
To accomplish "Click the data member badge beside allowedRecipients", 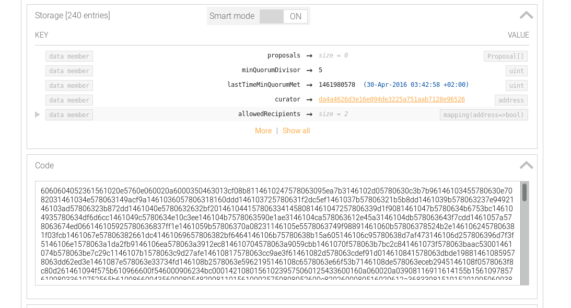I will 69,115.
